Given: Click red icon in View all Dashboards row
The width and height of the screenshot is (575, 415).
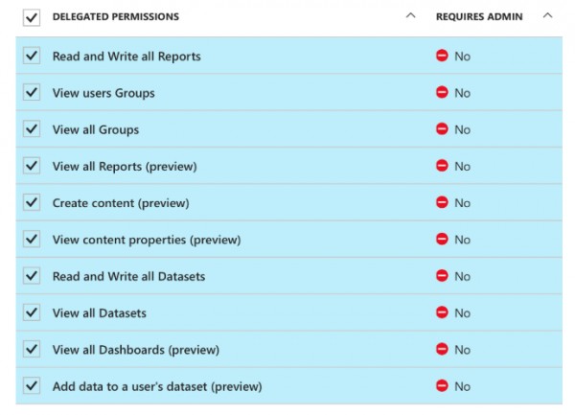Looking at the screenshot, I should 442,349.
